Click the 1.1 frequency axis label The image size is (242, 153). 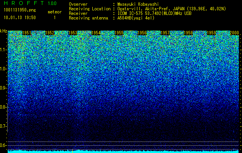coord(3,50)
